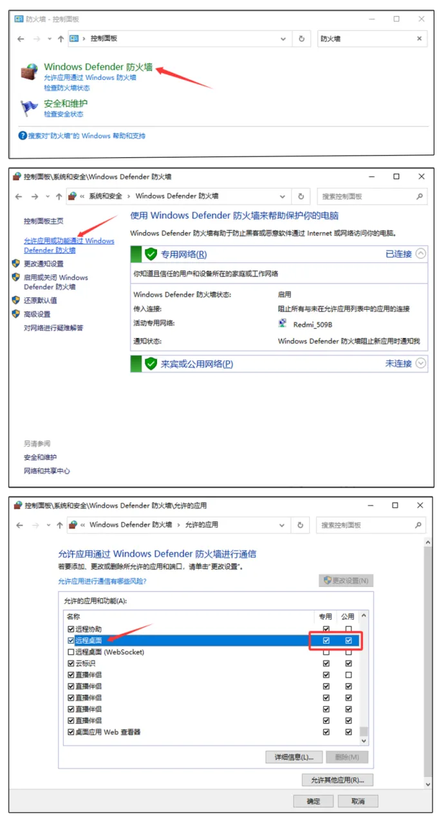Click the shield icon next to 还原默认值
441x824 pixels.
15,300
